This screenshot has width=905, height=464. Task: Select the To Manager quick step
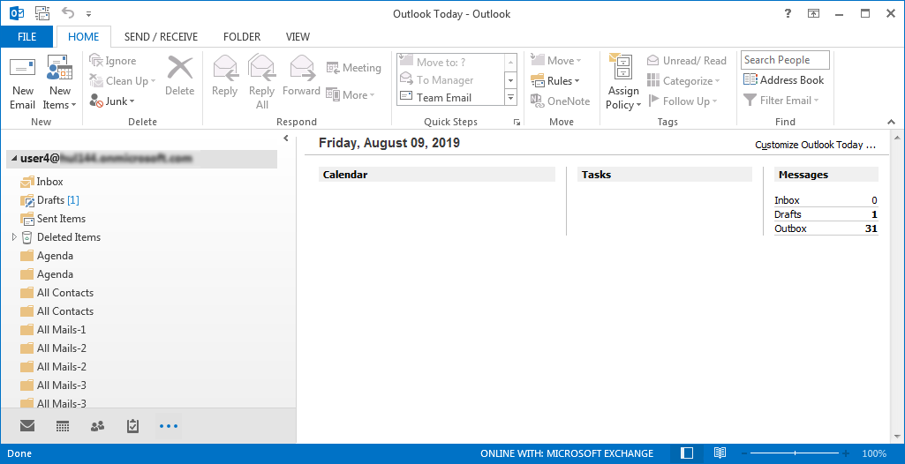point(450,80)
